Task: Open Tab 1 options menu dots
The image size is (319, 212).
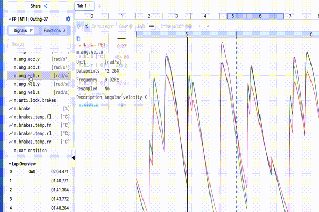Action: pos(90,6)
